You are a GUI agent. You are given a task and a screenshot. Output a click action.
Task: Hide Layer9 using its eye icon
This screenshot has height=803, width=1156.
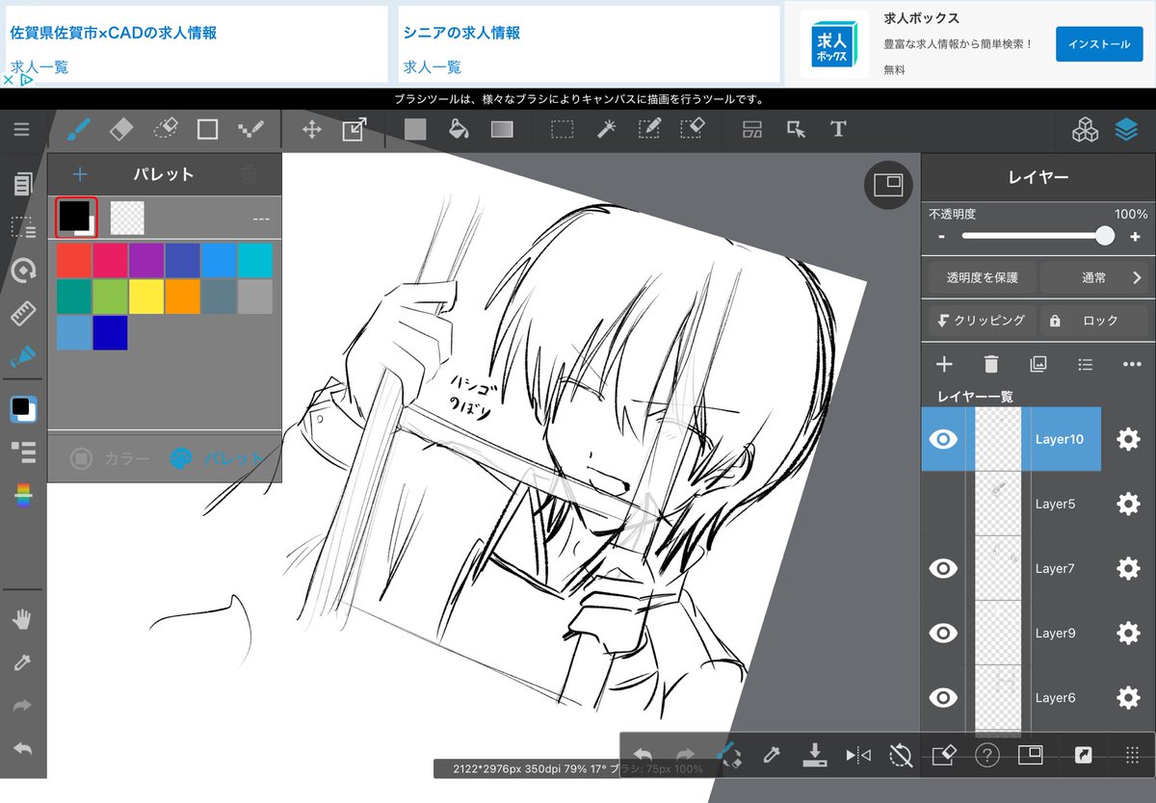pyautogui.click(x=943, y=633)
